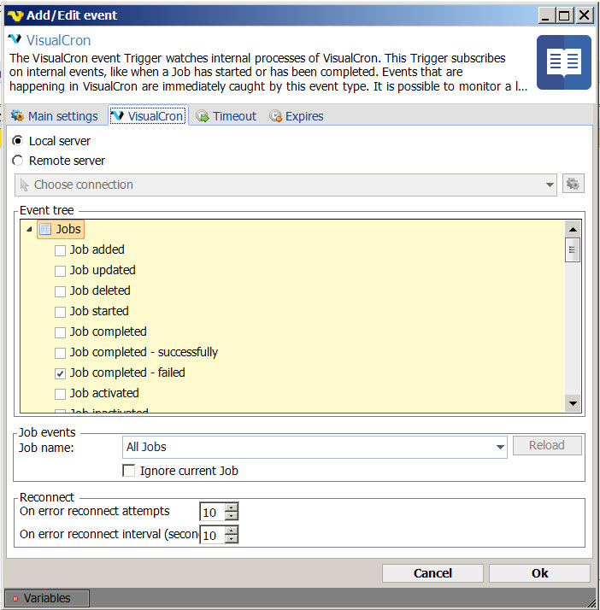Uncheck Job completed - failed checkbox
Viewport: 600px width, 610px height.
pyautogui.click(x=60, y=373)
